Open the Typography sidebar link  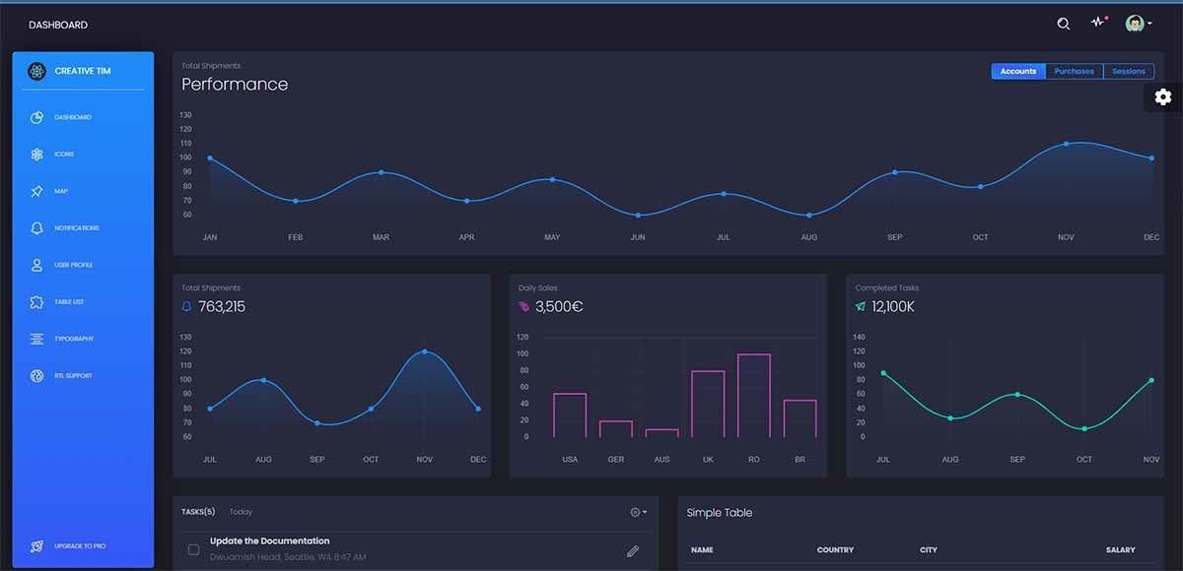click(x=74, y=339)
